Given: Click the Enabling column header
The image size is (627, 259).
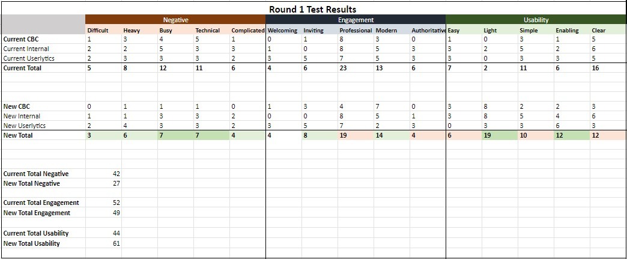Looking at the screenshot, I should [567, 30].
